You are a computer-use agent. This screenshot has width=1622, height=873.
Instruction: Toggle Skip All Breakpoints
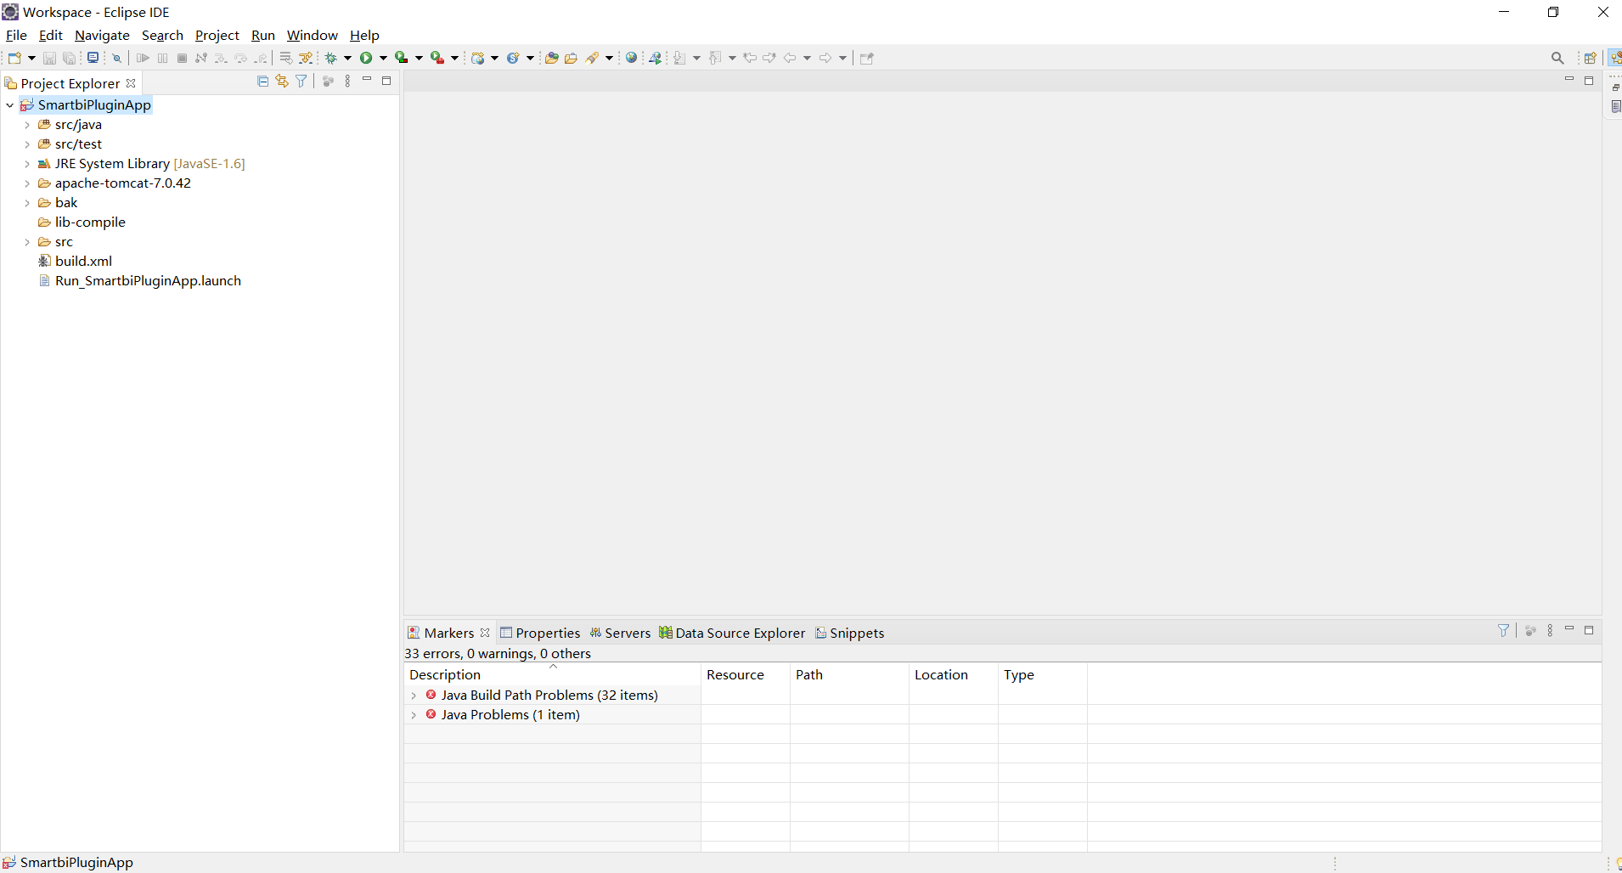(117, 58)
